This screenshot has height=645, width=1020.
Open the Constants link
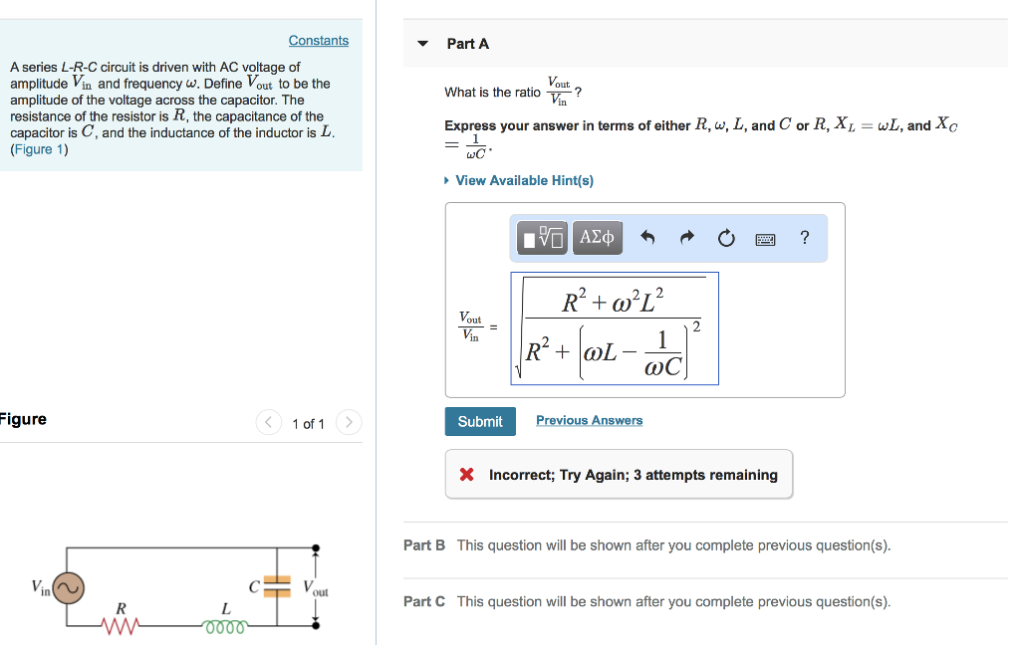[x=319, y=41]
